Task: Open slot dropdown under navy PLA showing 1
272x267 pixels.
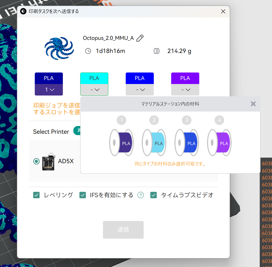Action: [x=49, y=90]
